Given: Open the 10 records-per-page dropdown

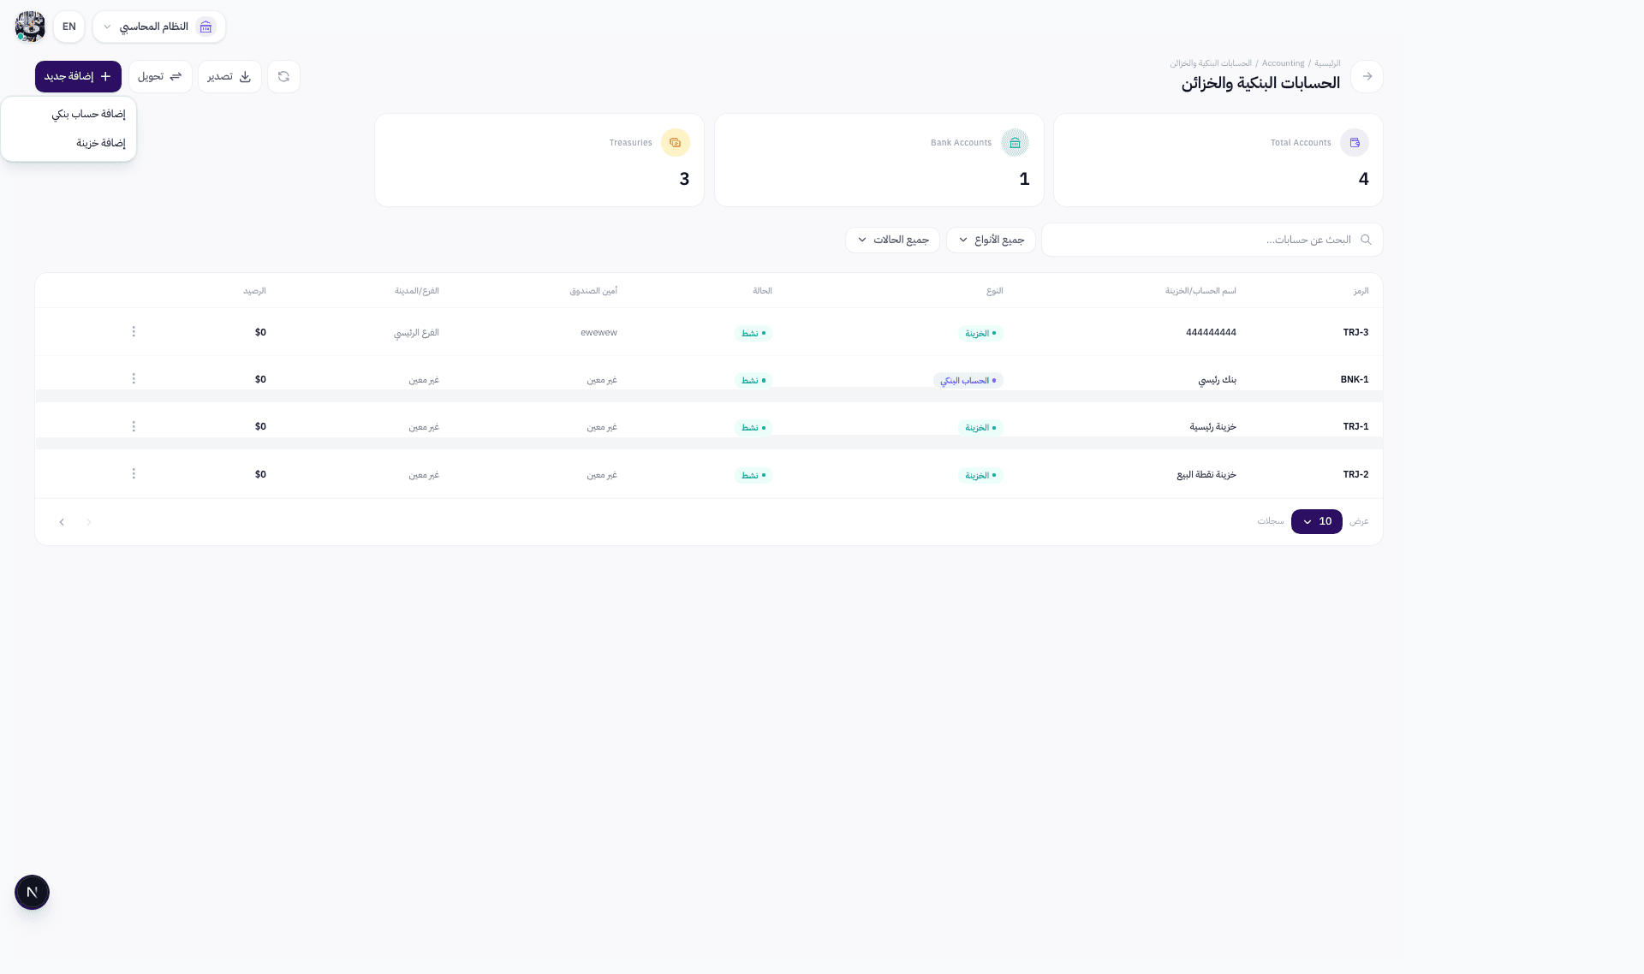Looking at the screenshot, I should [1316, 522].
